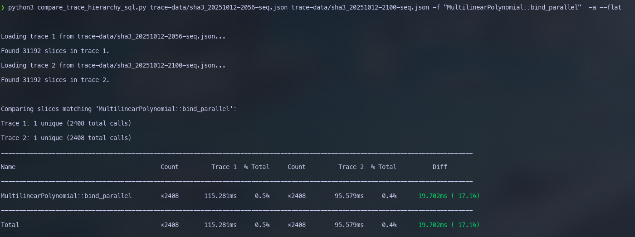Click the "Found 31192 slices in trace 2" line
This screenshot has height=237, width=635.
(55, 80)
